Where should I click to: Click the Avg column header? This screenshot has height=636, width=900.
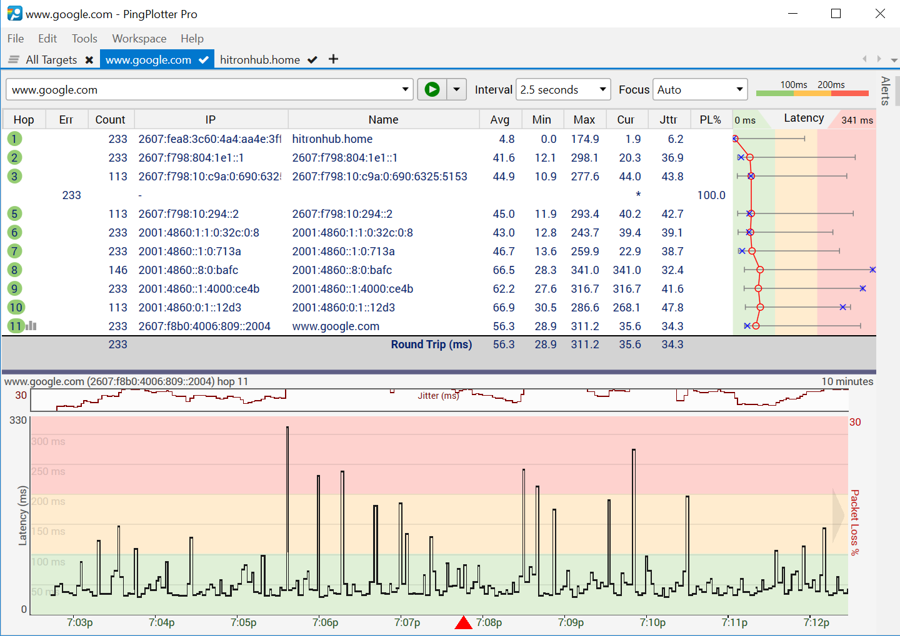pyautogui.click(x=500, y=120)
